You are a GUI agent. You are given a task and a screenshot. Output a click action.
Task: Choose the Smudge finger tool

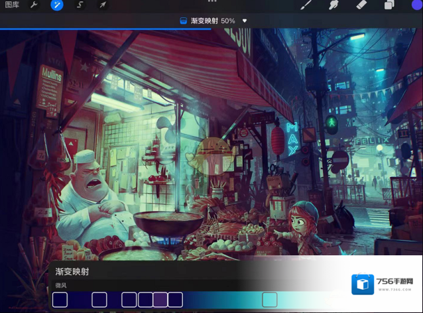[333, 5]
